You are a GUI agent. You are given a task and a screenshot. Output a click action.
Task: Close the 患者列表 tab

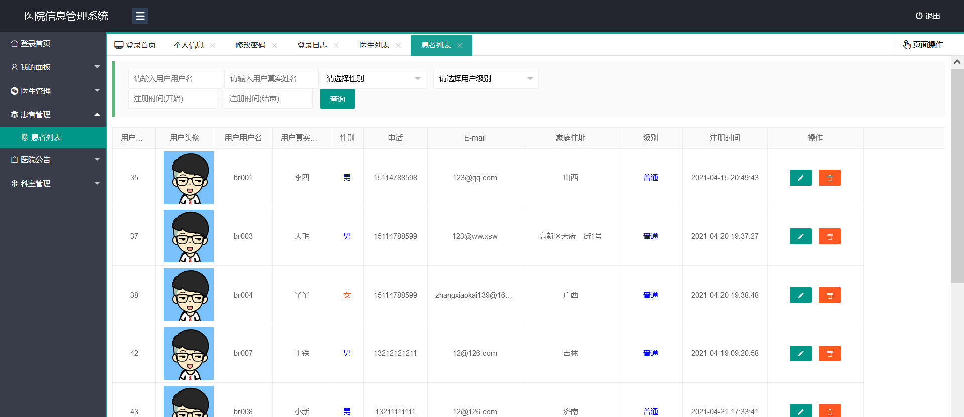tap(460, 45)
